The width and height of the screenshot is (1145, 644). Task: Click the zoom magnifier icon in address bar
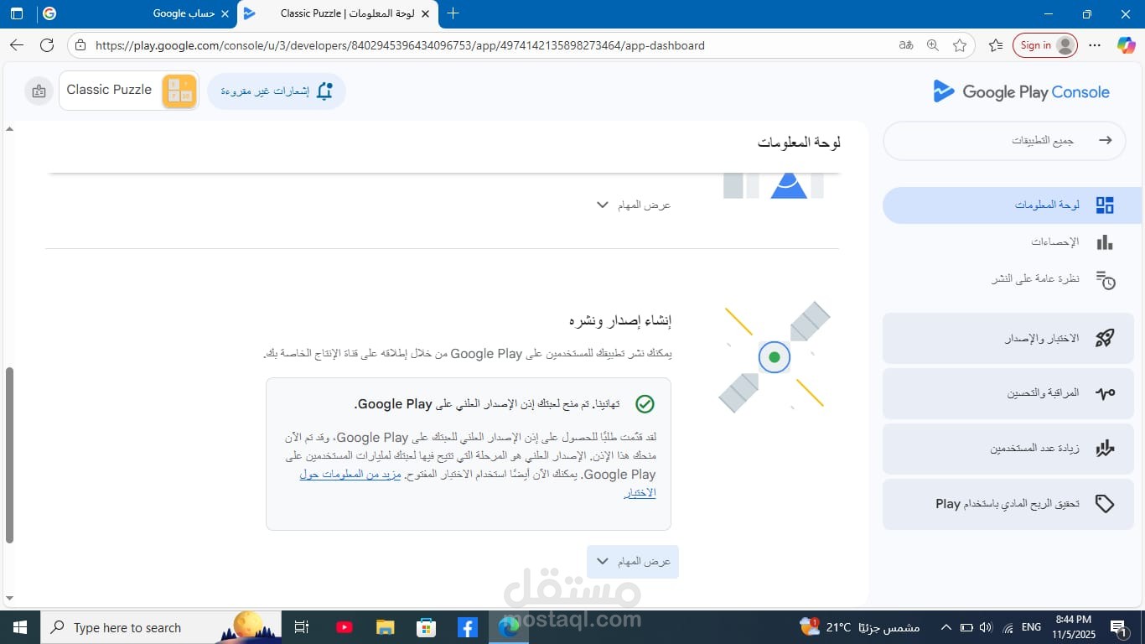click(x=933, y=45)
